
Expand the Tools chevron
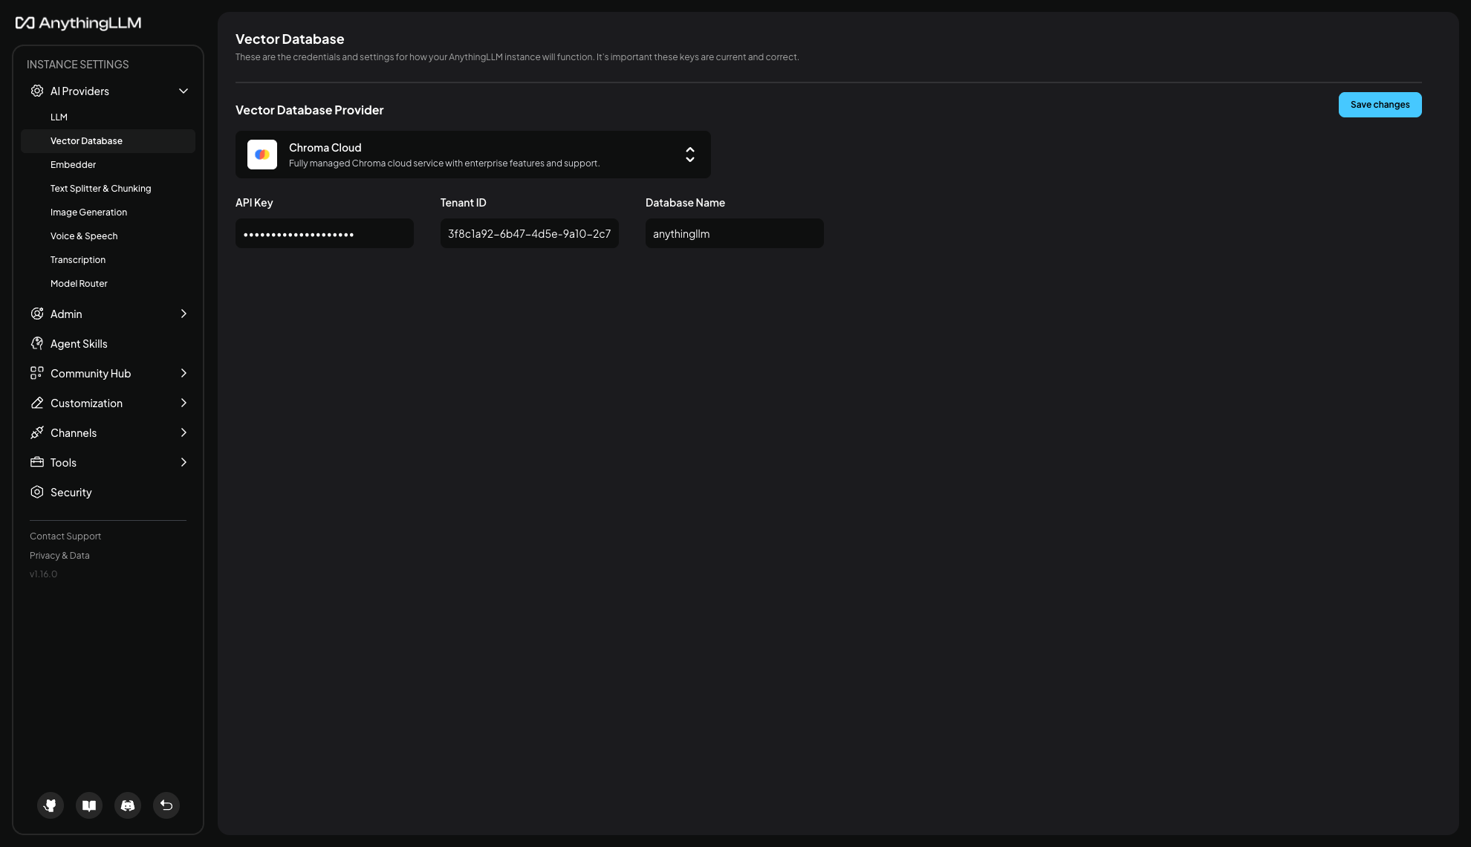point(184,462)
